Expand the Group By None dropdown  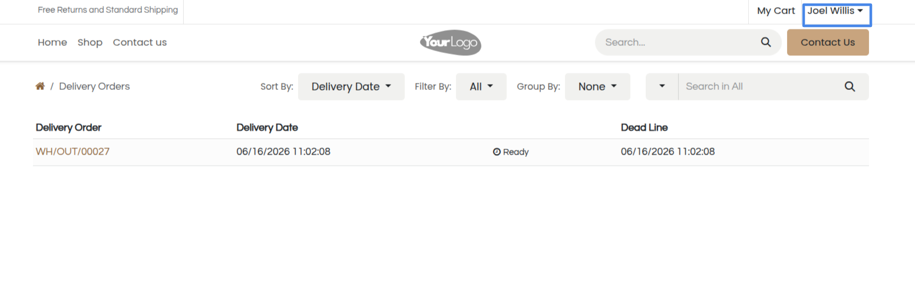[597, 86]
